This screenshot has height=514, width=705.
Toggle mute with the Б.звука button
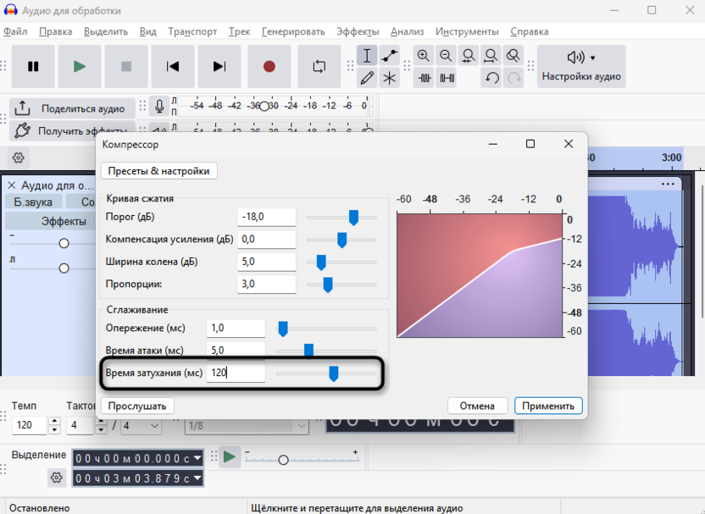(34, 202)
